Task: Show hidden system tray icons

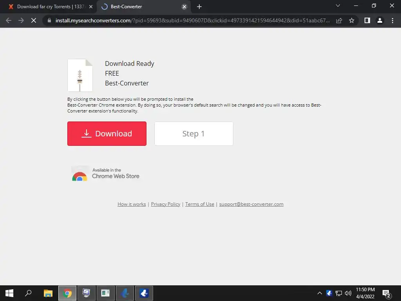Action: click(320, 293)
